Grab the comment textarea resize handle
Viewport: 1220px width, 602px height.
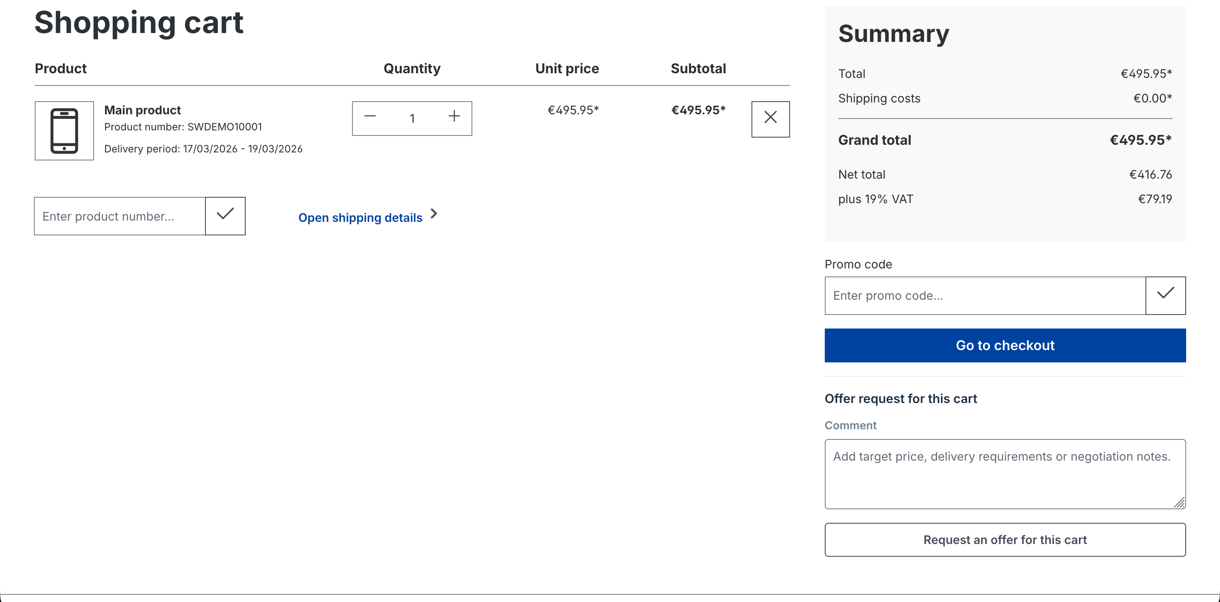click(1179, 503)
